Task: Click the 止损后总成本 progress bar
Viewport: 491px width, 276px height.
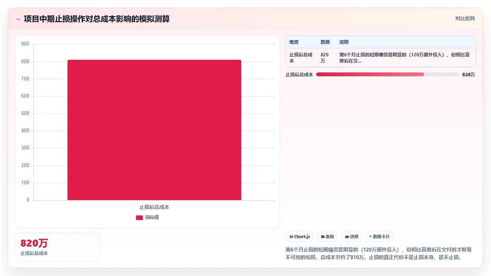Action: pos(387,74)
